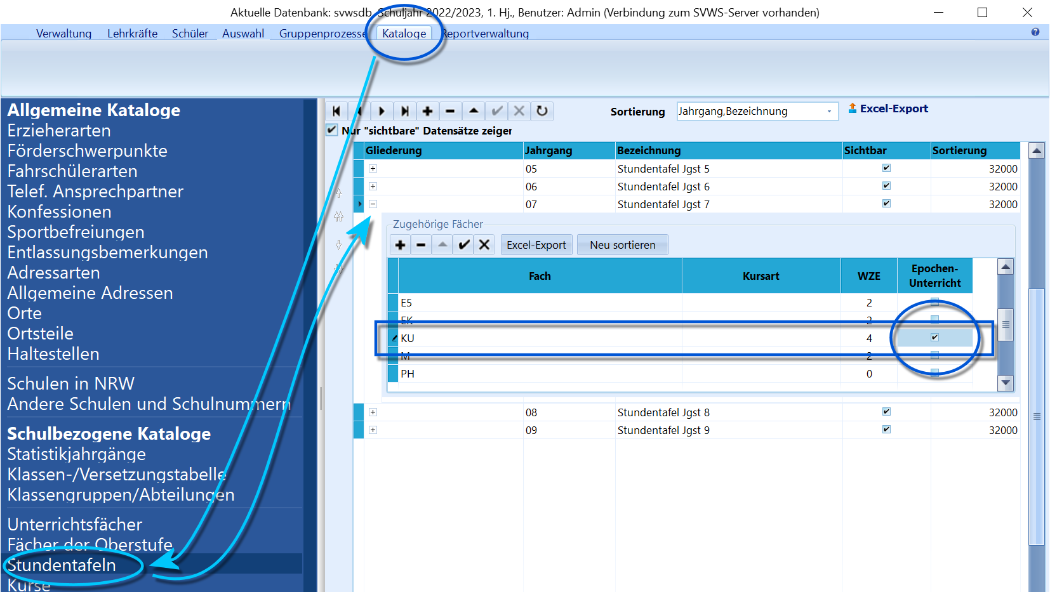The height and width of the screenshot is (592, 1050).
Task: Open the Sortierung dropdown
Action: (829, 112)
